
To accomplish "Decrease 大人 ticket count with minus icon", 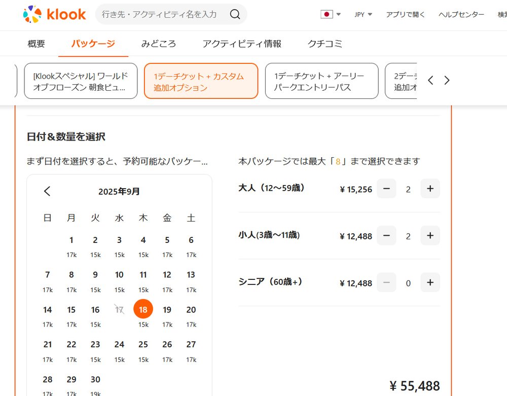I will pos(386,189).
